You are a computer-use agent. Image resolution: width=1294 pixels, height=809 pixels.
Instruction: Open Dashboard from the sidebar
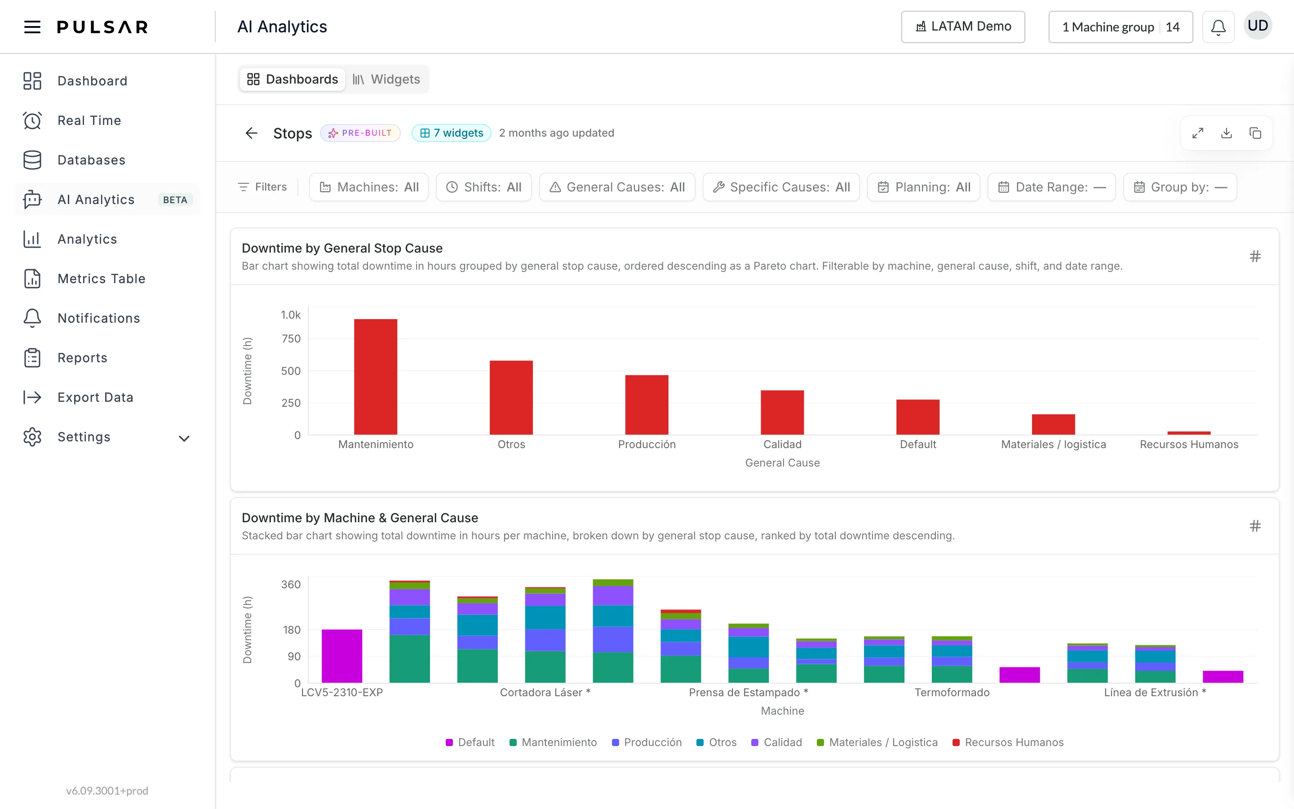click(x=107, y=81)
